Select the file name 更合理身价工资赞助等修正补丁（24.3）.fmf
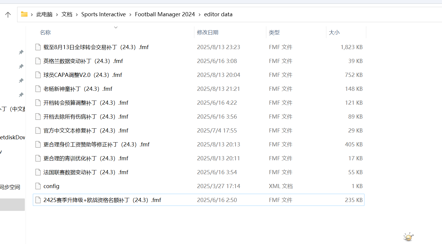Screen dimensions: 442x244 coord(96,144)
